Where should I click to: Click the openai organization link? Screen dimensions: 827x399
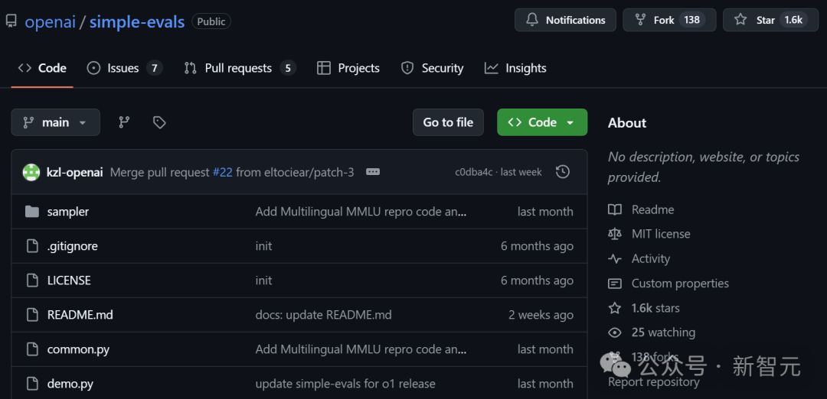[50, 21]
